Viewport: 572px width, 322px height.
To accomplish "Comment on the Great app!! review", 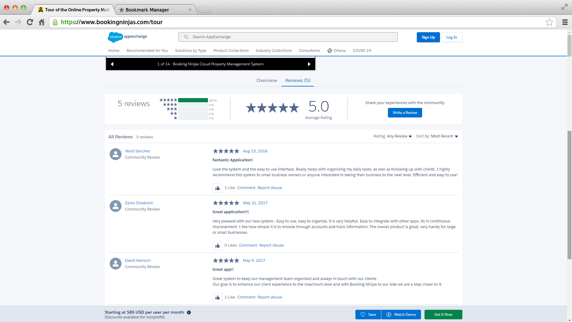I will point(246,297).
